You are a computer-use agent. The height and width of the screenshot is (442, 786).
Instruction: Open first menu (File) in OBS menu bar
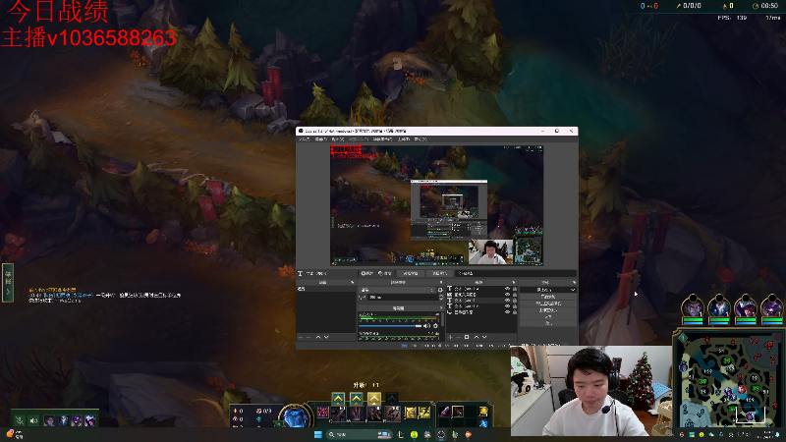304,138
